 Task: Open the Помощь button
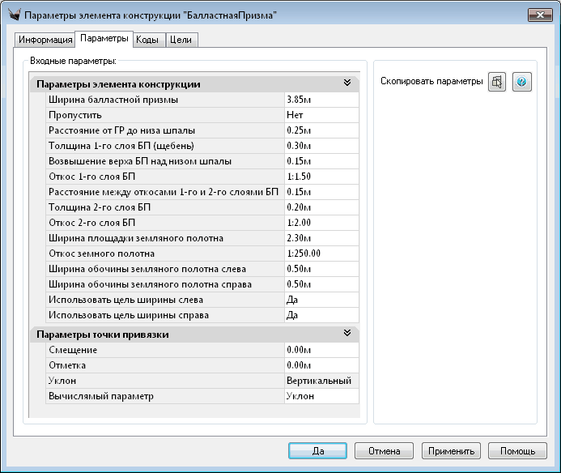tap(517, 450)
